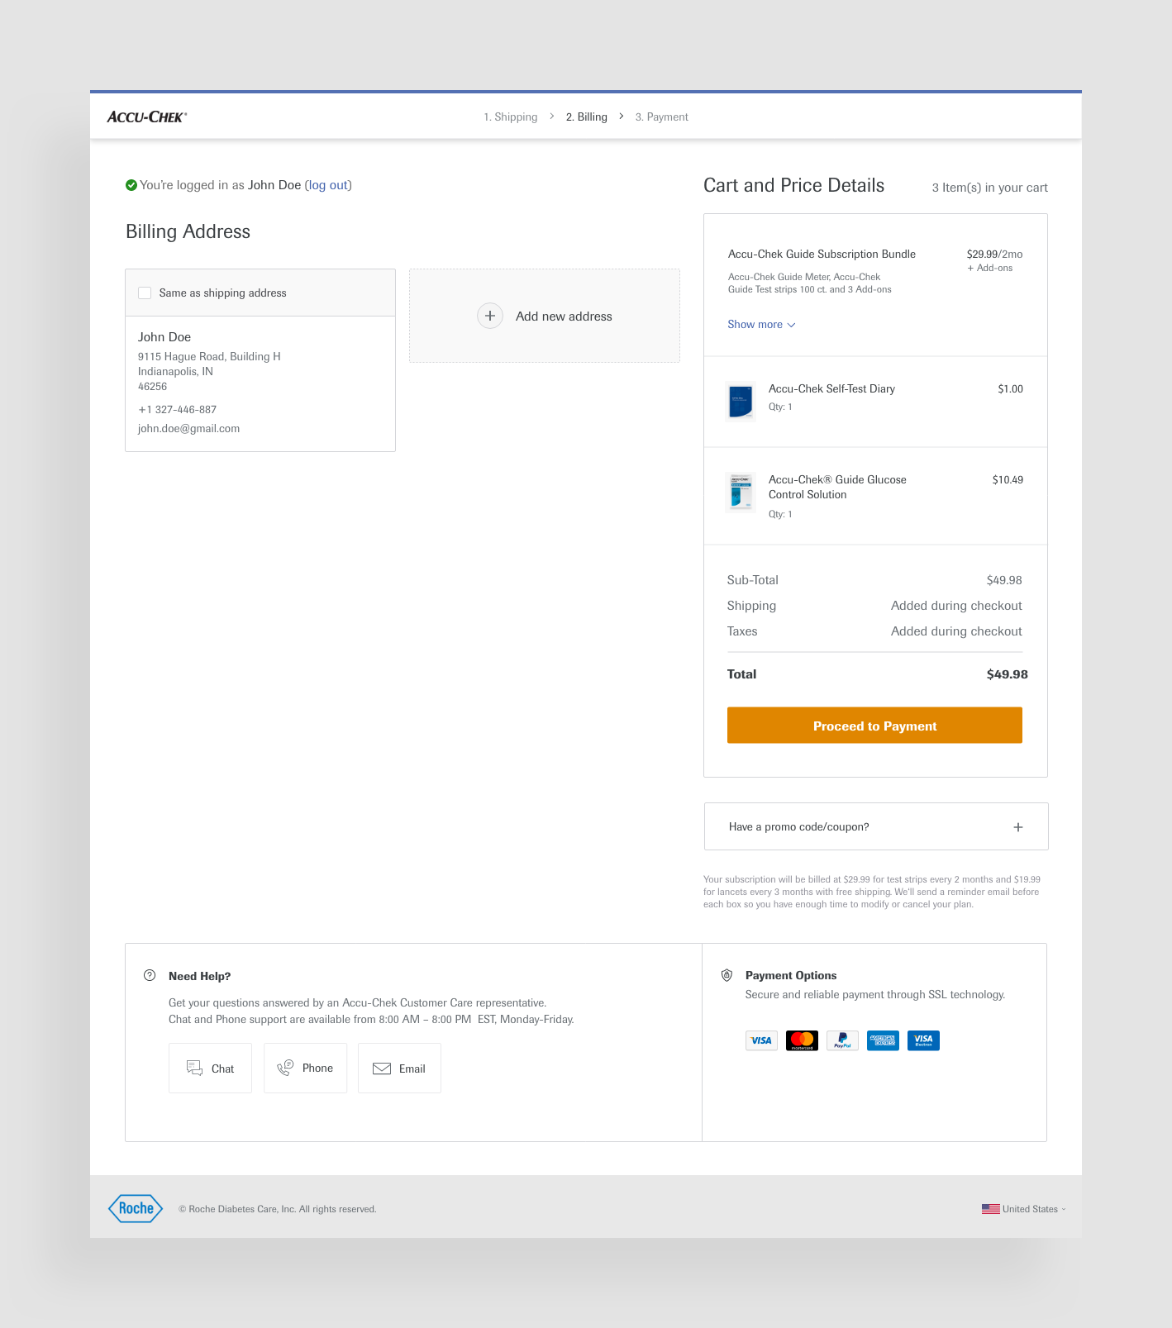Open the United States country selector
1172x1328 pixels.
point(1024,1209)
